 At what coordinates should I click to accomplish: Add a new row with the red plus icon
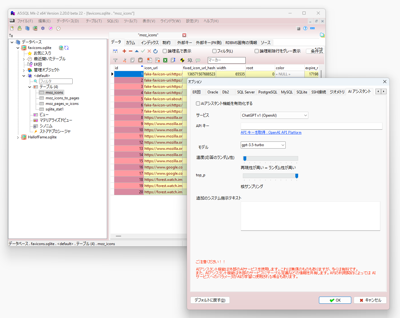click(124, 51)
